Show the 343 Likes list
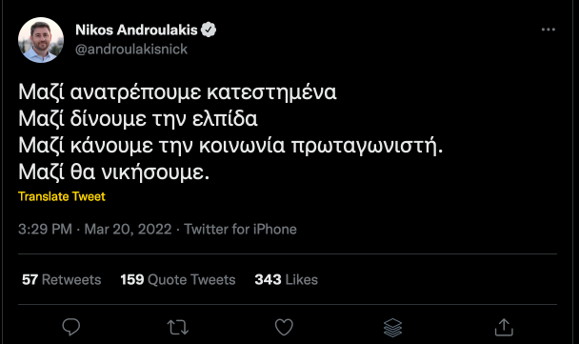This screenshot has width=579, height=344. [x=287, y=280]
